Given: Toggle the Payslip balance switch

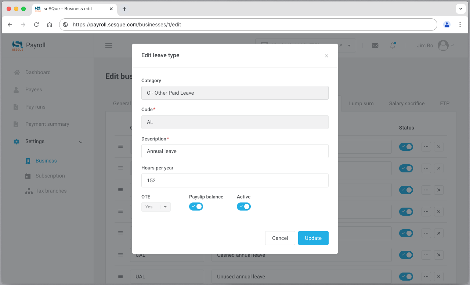Looking at the screenshot, I should coord(196,207).
